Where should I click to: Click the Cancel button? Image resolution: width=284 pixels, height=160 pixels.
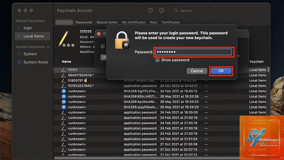coord(197,71)
